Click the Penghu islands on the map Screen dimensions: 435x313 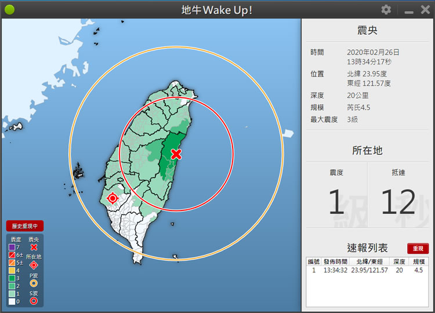tap(78, 173)
